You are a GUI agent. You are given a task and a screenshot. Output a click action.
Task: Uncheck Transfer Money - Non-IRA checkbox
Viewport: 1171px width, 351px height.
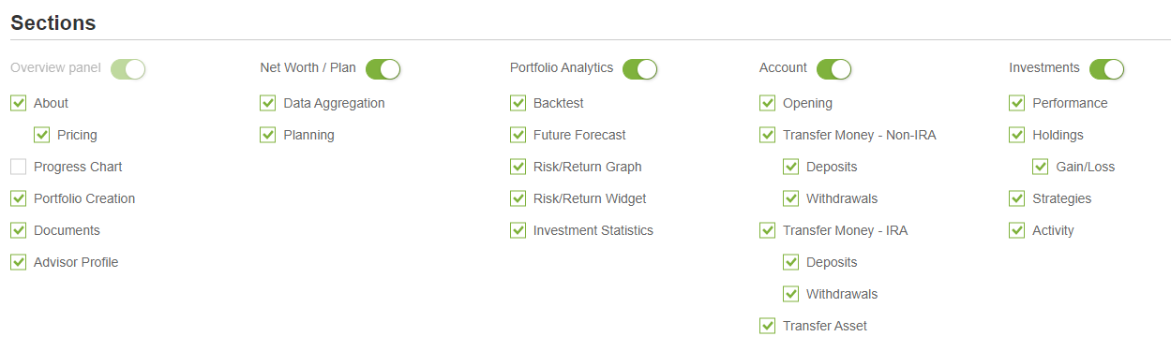point(767,135)
